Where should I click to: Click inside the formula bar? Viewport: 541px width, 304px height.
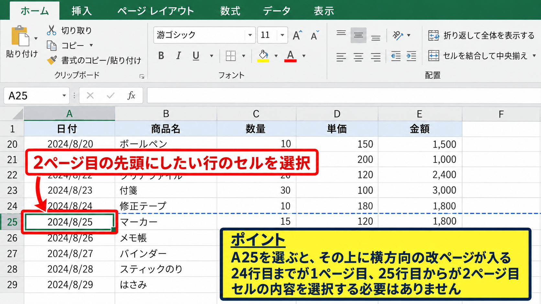pyautogui.click(x=344, y=96)
